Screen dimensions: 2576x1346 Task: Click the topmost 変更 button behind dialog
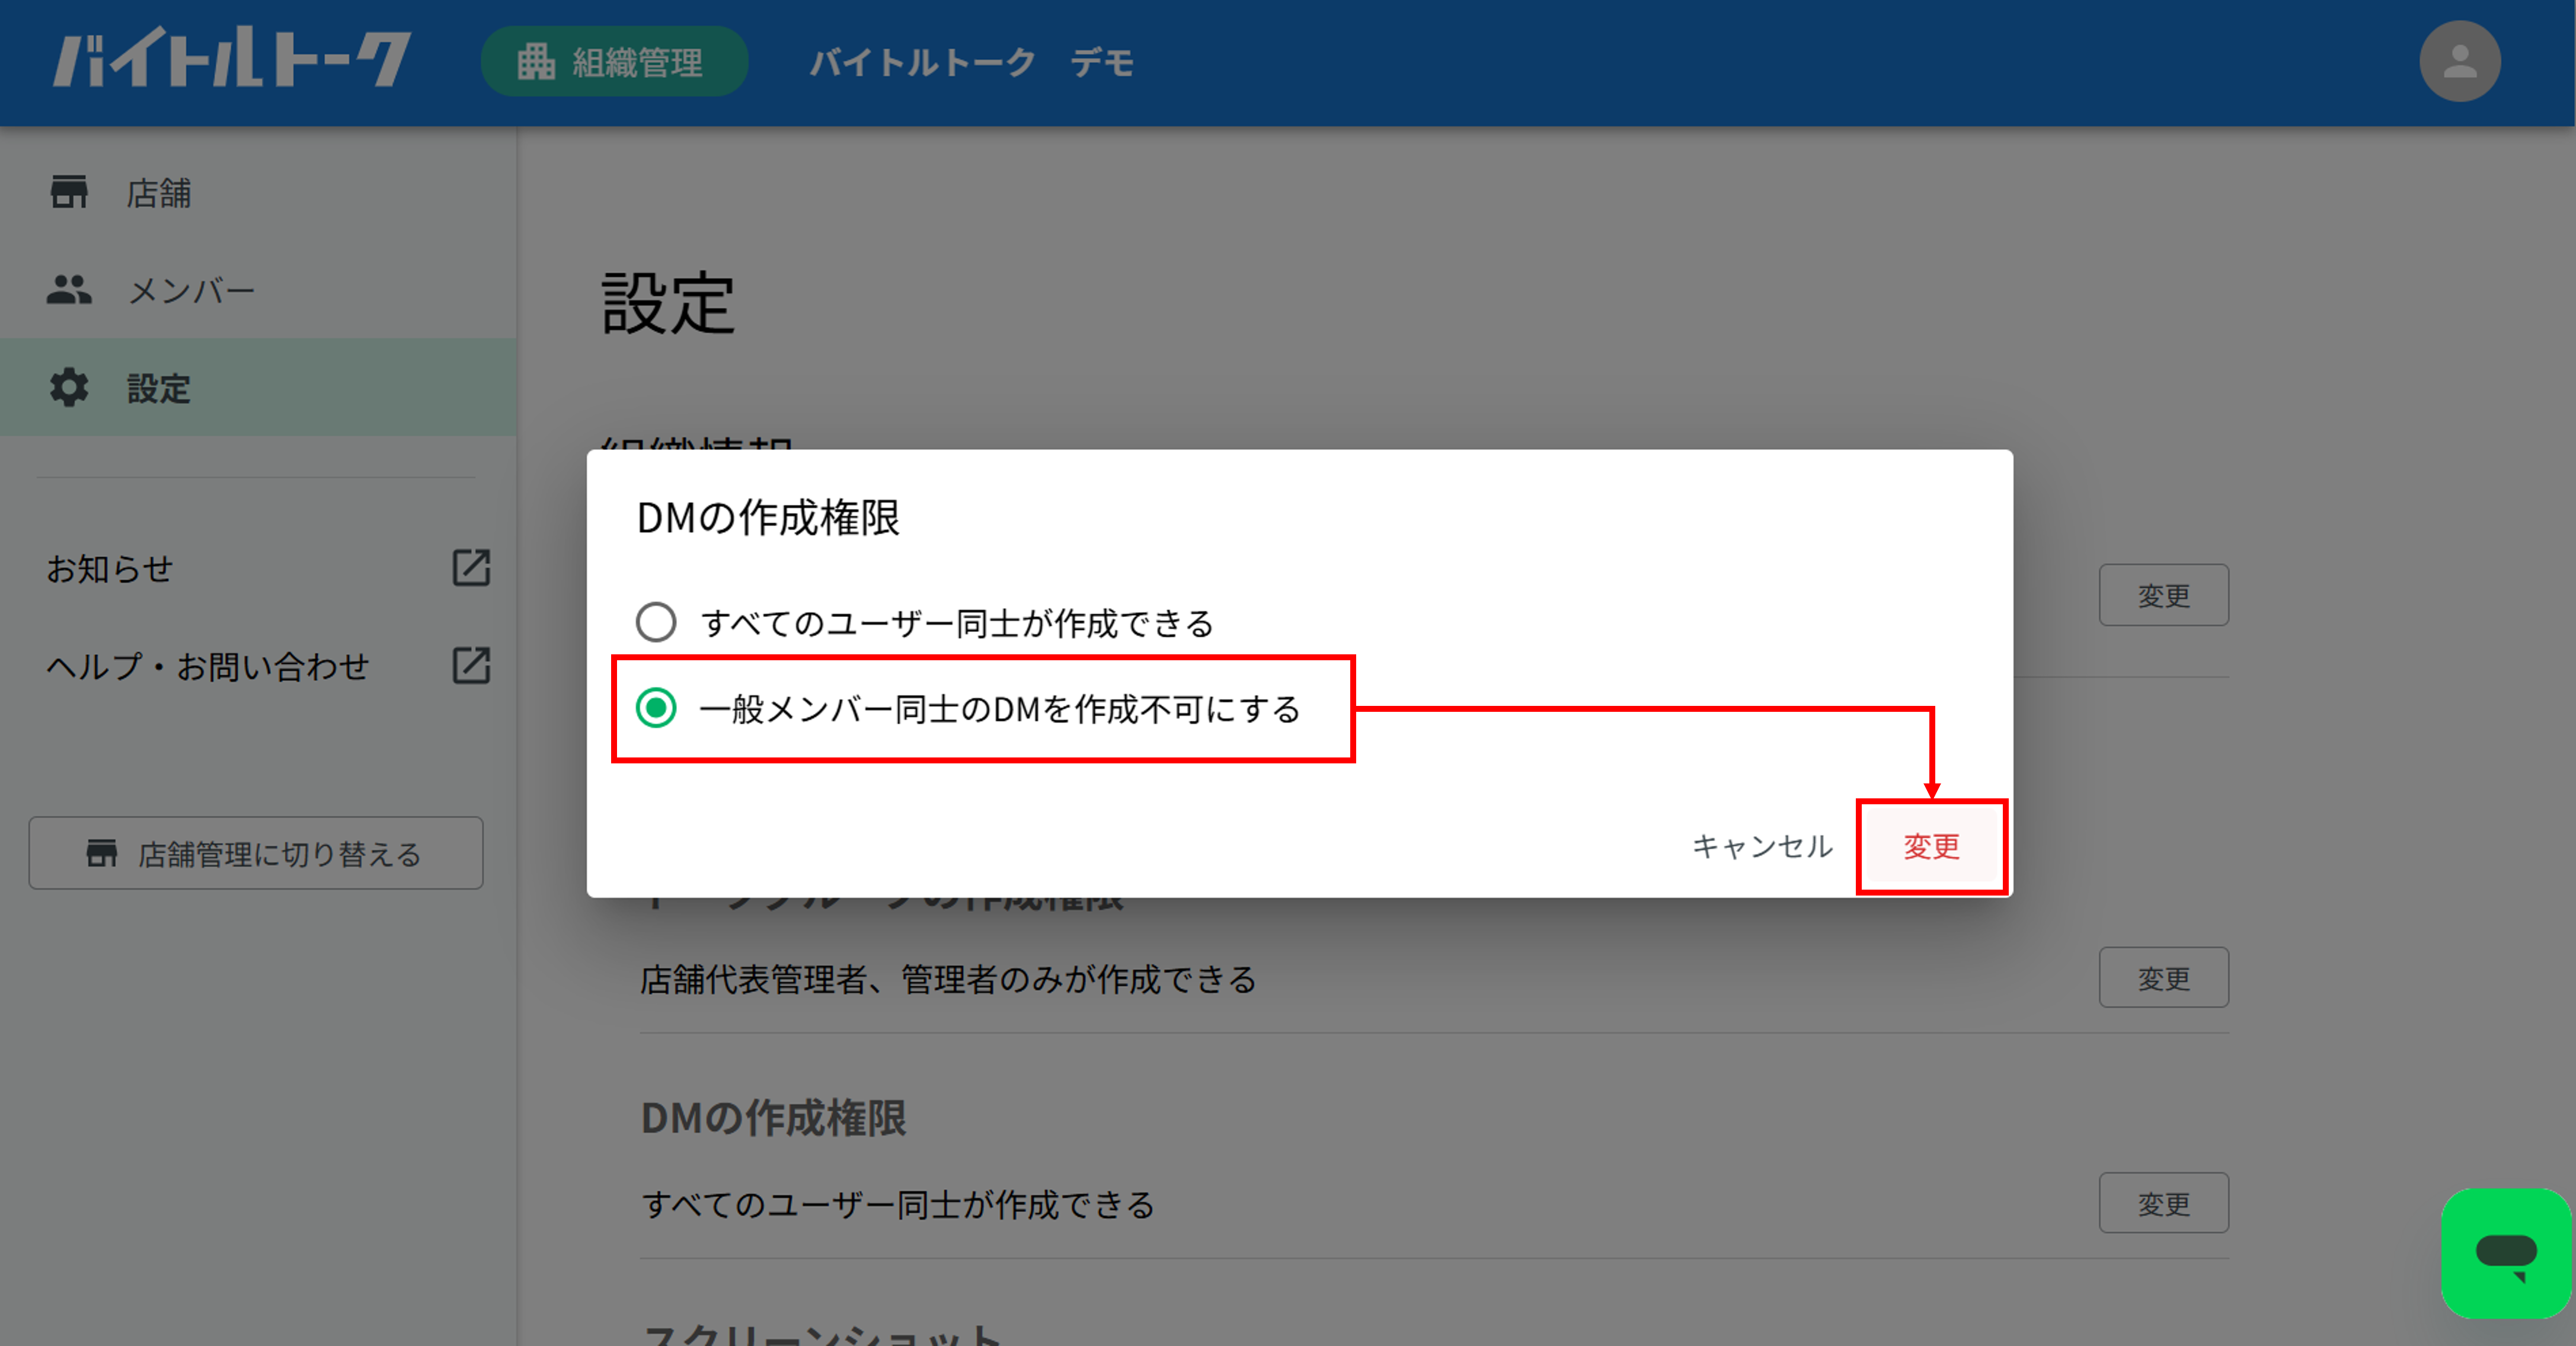tap(2163, 596)
